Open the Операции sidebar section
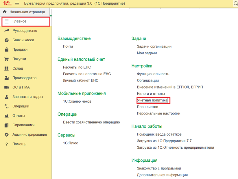 click(x=21, y=106)
